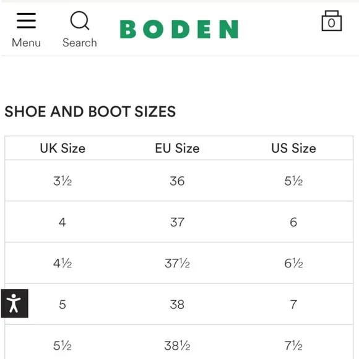The width and height of the screenshot is (359, 359).
Task: Click EU size 38½ cell
Action: tap(177, 345)
